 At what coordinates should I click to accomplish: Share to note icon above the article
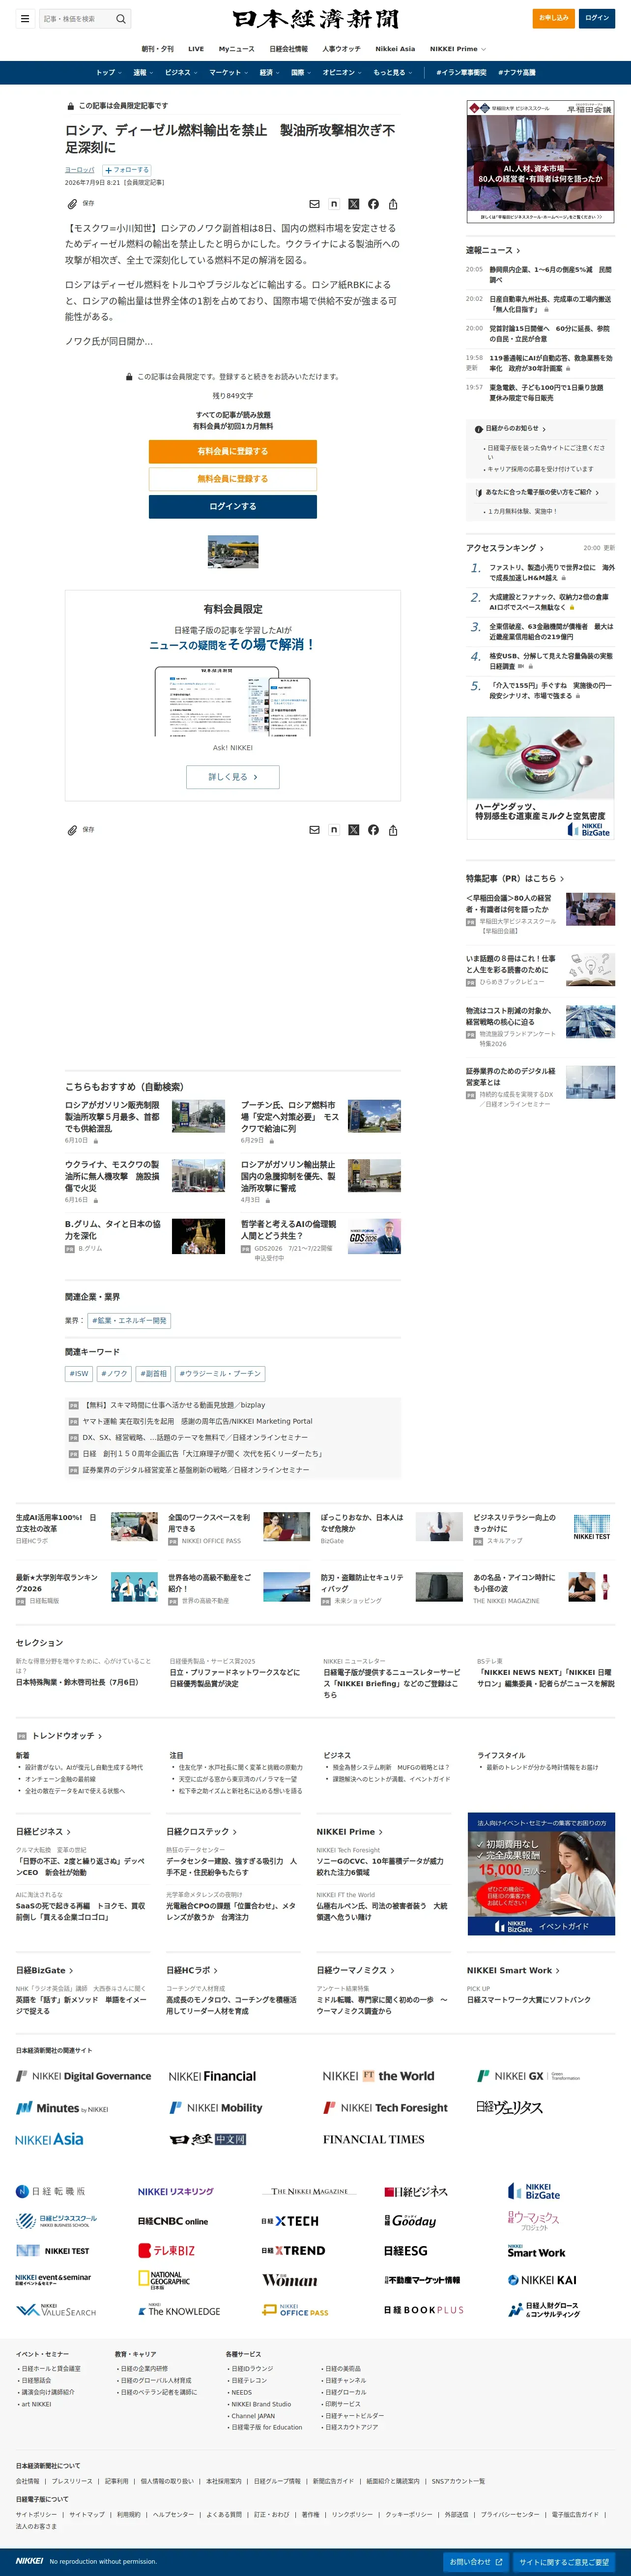[x=334, y=204]
